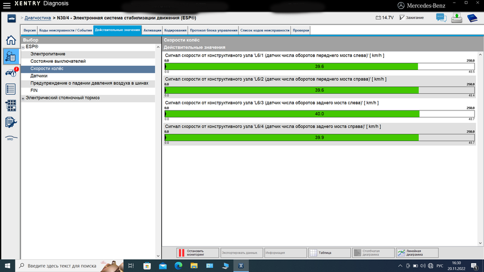The height and width of the screenshot is (272, 484).
Task: Show hidden system tray icons
Action: [x=401, y=266]
